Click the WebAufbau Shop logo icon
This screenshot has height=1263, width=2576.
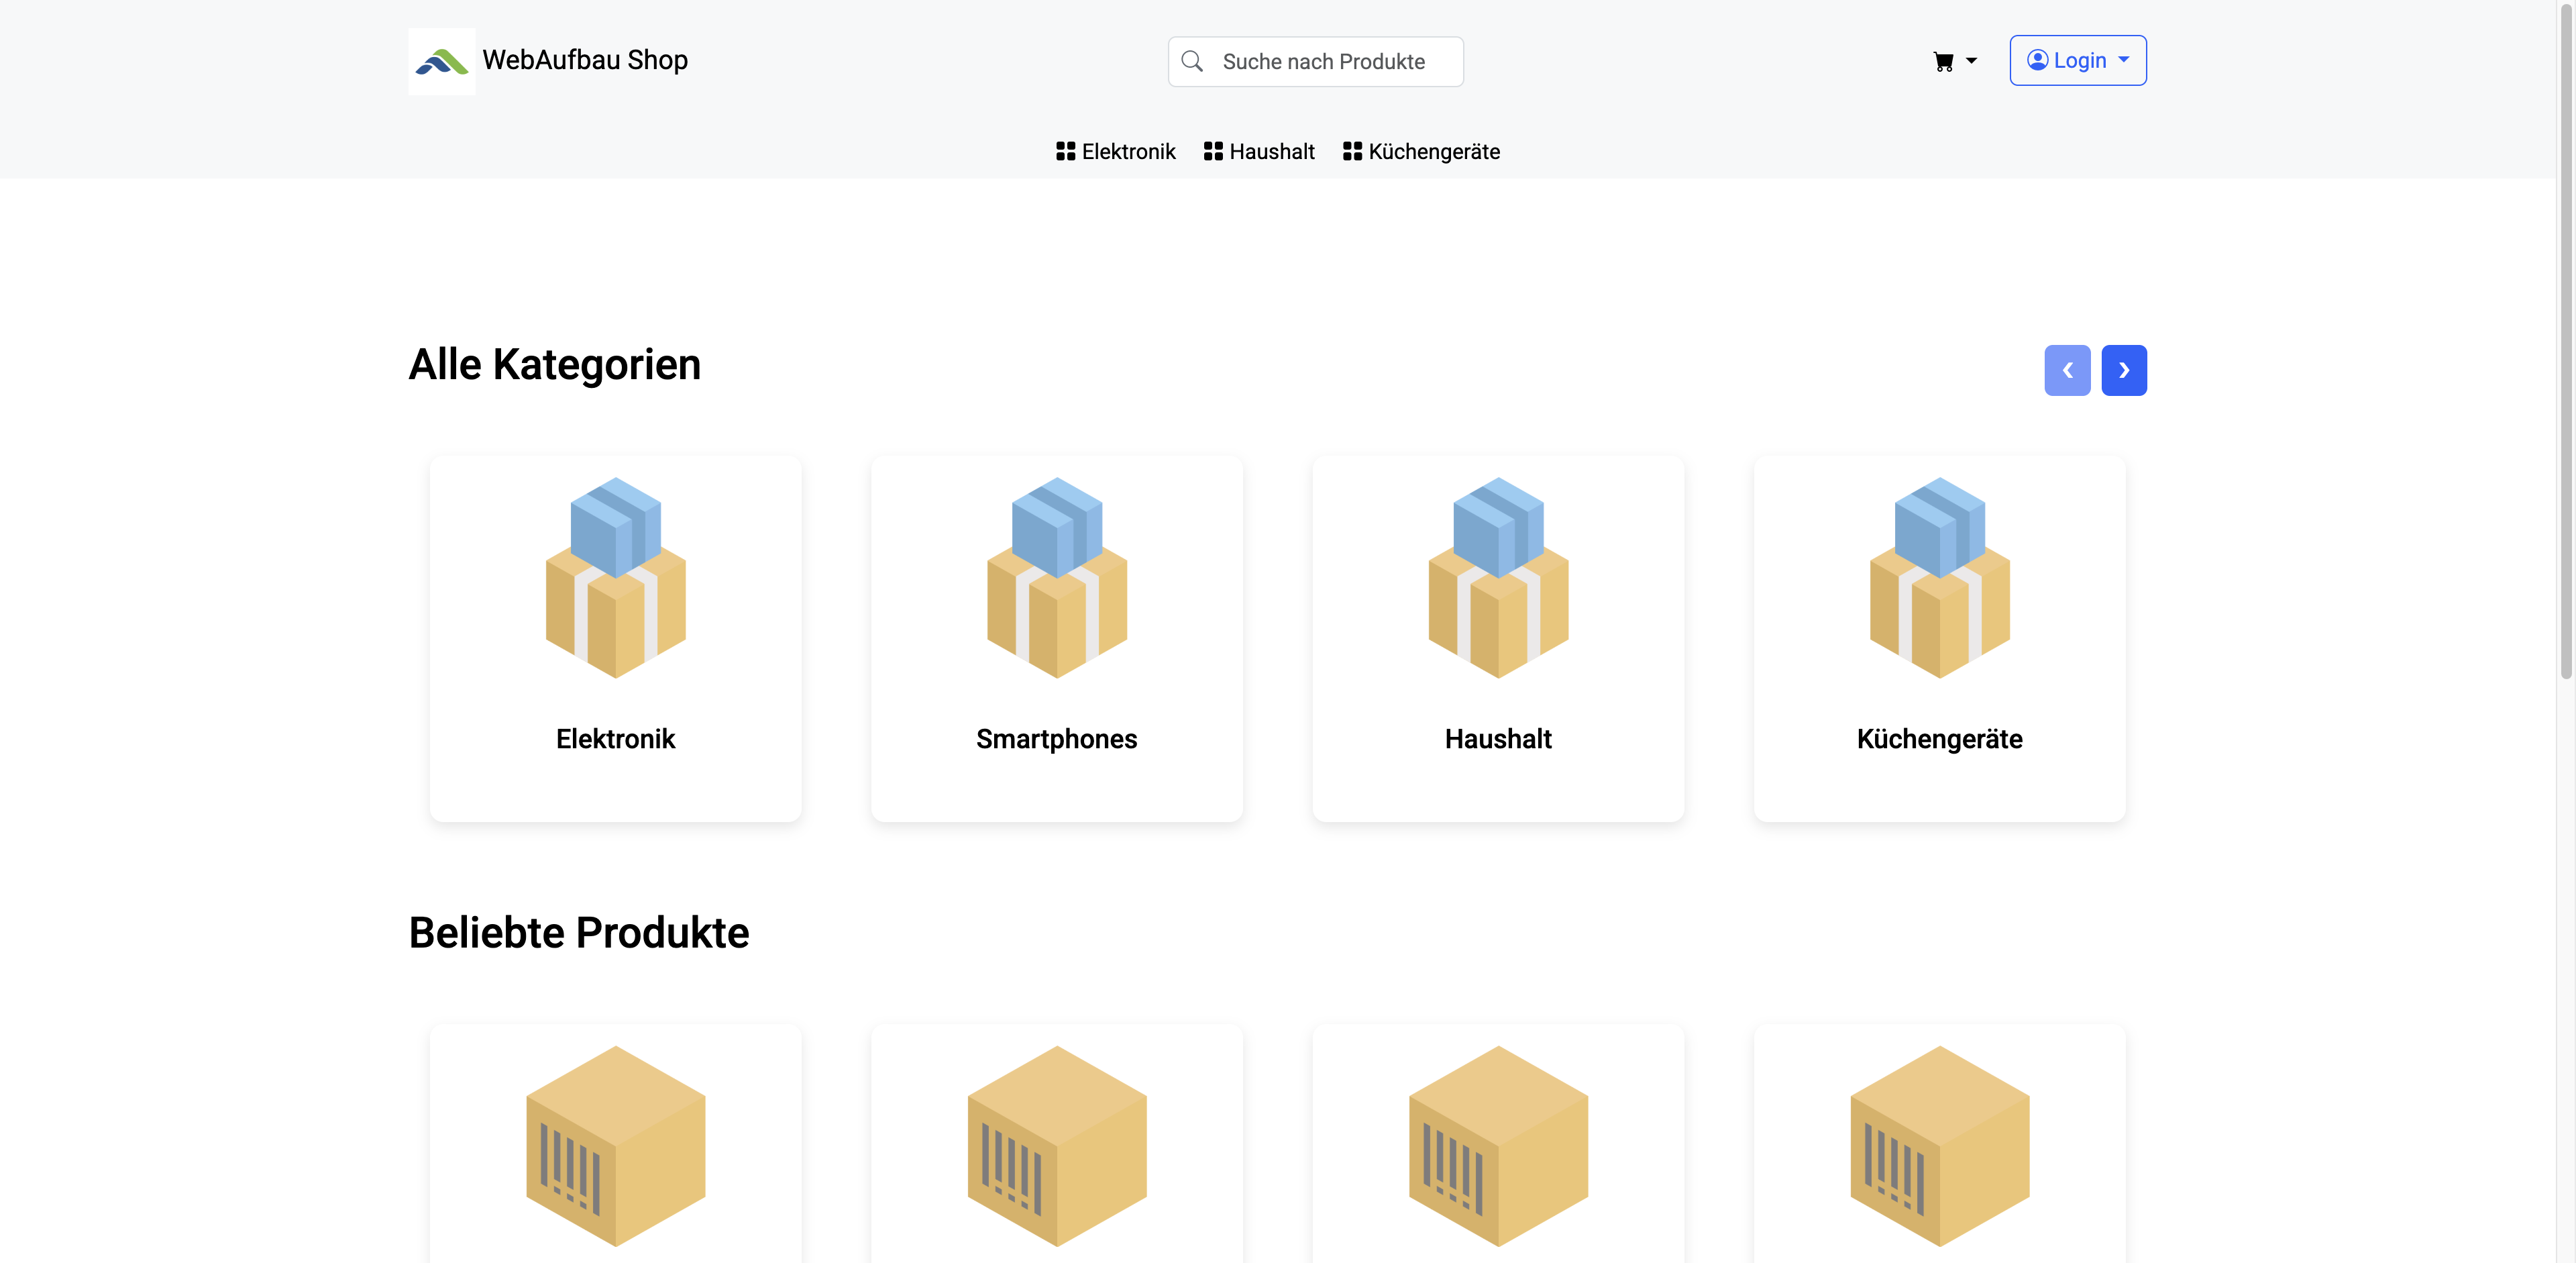pos(441,61)
